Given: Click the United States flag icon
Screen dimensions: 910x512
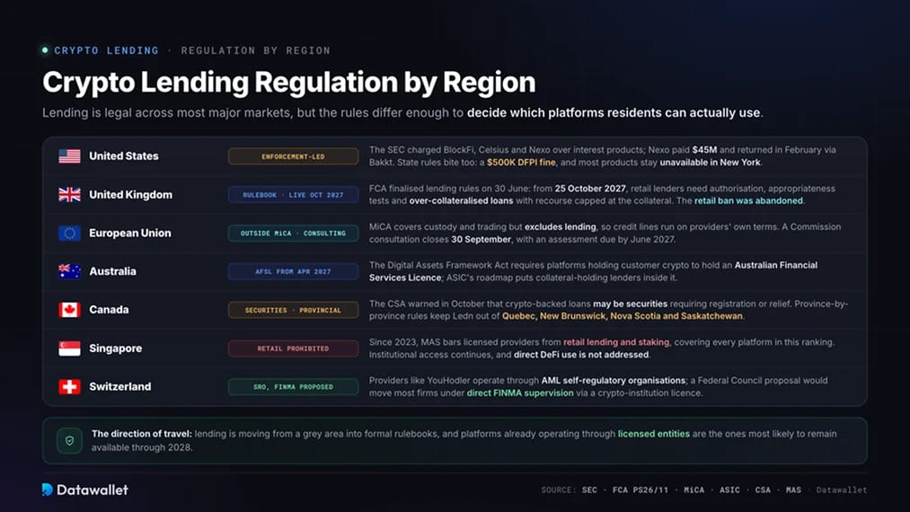Looking at the screenshot, I should coord(70,156).
